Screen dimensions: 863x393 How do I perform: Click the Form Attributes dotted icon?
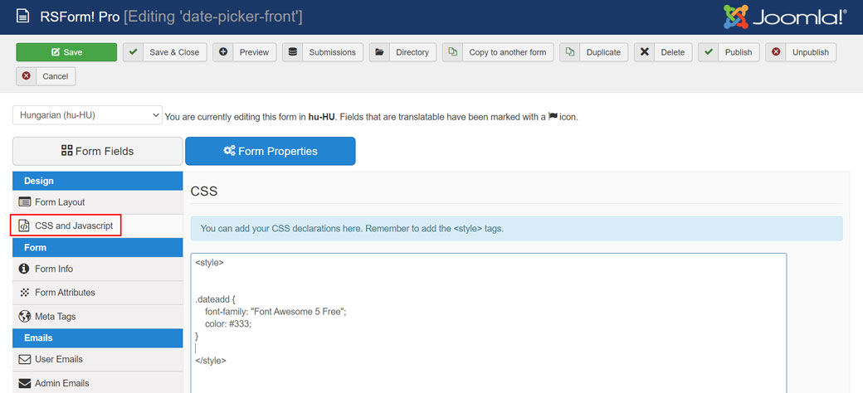pos(24,293)
